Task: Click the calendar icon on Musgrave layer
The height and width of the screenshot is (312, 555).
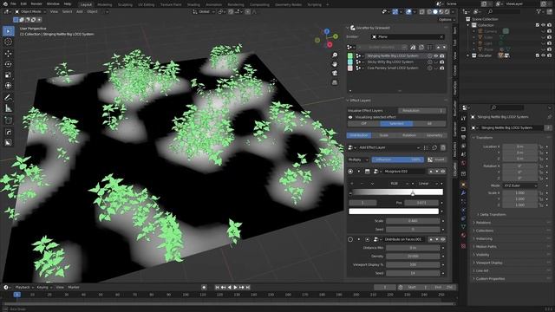Action: tap(367, 172)
